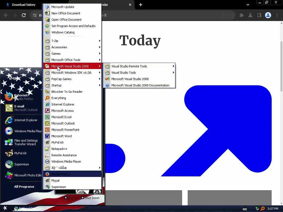
Task: Expand PopCap Games folder
Action: [x=72, y=79]
